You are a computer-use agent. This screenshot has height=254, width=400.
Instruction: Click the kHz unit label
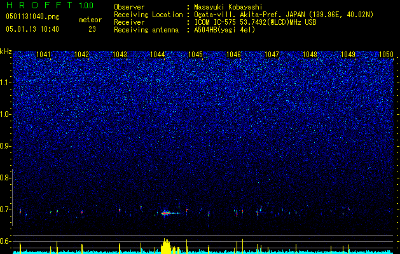pos(6,51)
